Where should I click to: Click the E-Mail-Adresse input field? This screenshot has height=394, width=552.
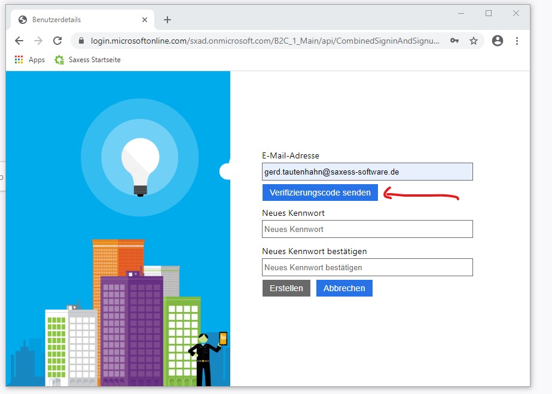367,172
